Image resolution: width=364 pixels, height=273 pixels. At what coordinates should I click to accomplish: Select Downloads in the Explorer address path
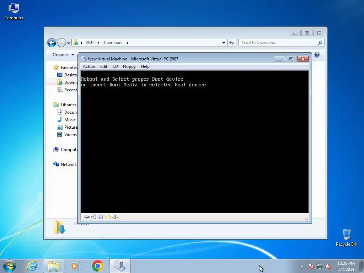(x=113, y=43)
